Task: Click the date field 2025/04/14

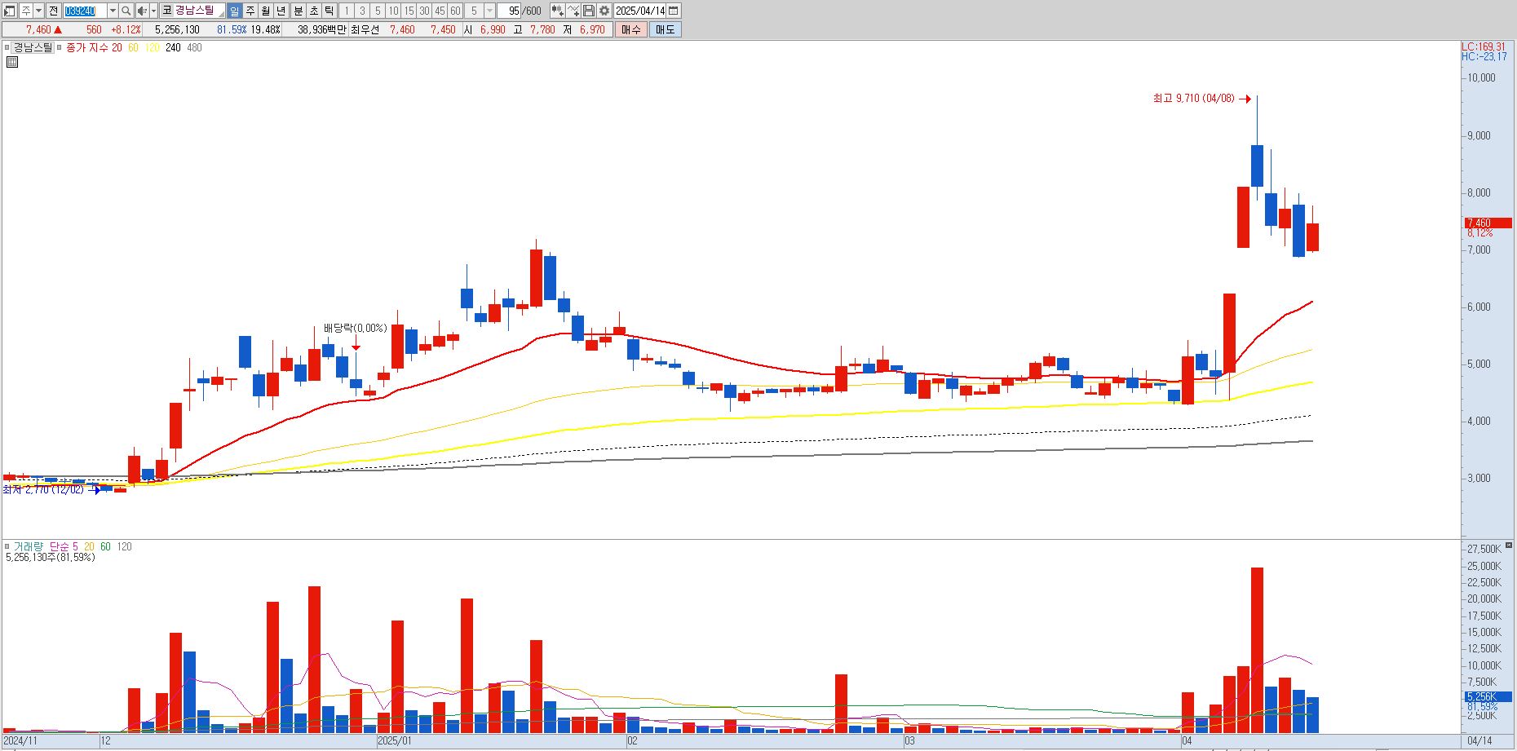Action: coord(640,11)
